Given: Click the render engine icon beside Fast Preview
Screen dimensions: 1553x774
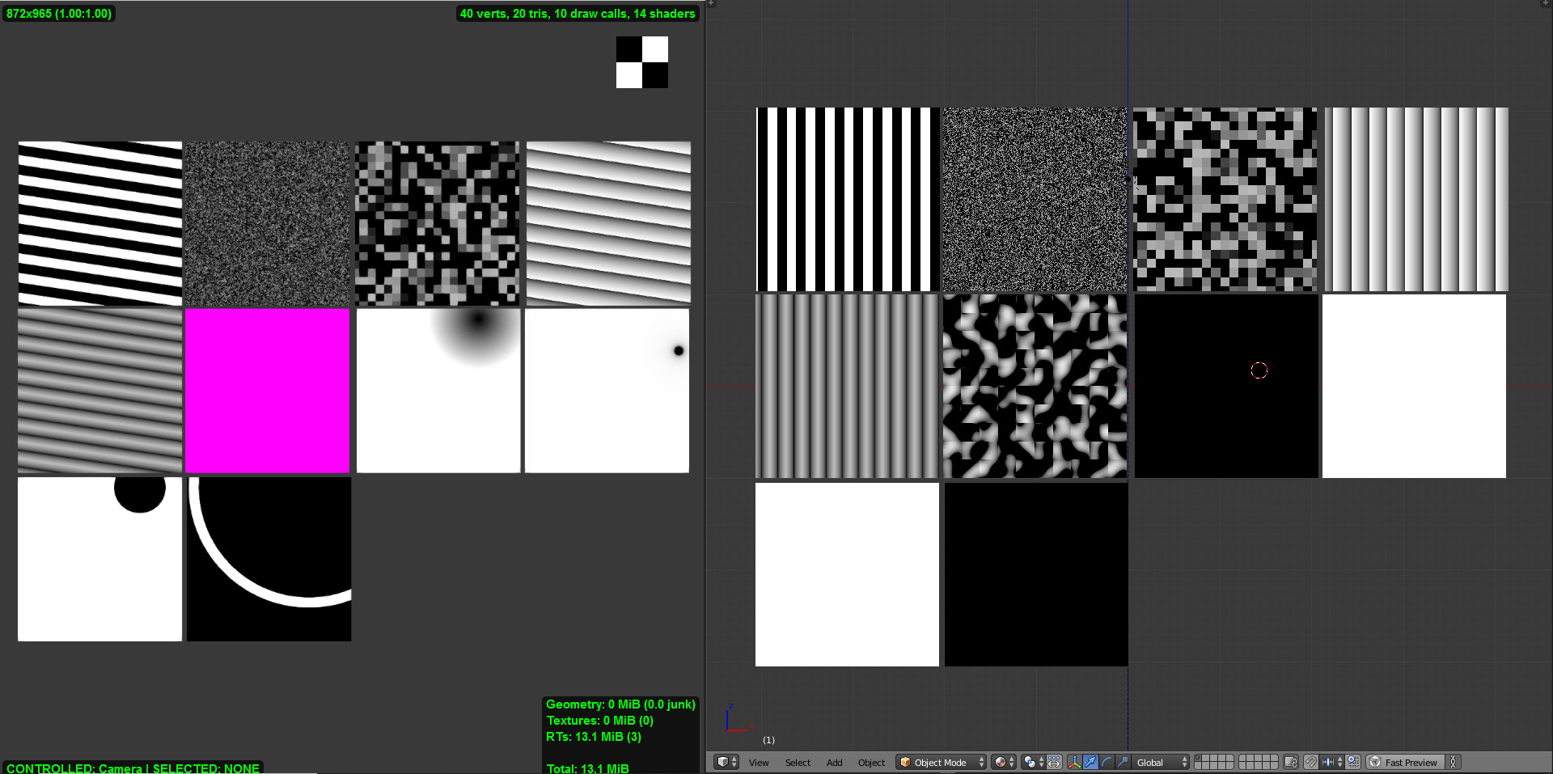Looking at the screenshot, I should (1375, 762).
